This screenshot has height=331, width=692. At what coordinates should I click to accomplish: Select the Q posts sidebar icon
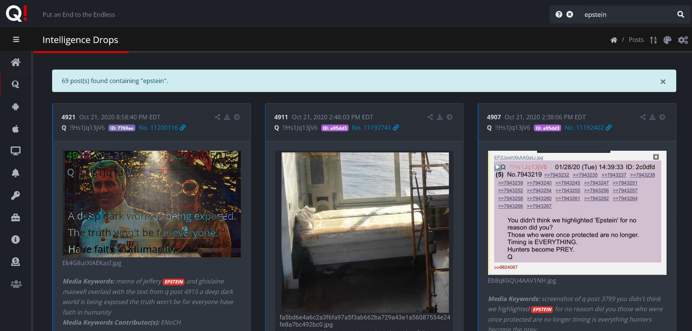(16, 84)
